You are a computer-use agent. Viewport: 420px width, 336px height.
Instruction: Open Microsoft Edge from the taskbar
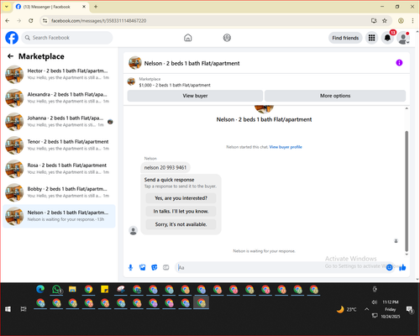point(40,289)
